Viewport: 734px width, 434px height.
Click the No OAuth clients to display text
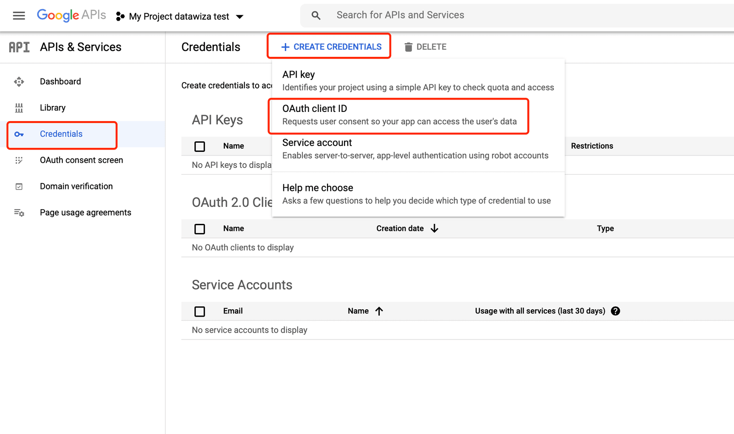[243, 247]
